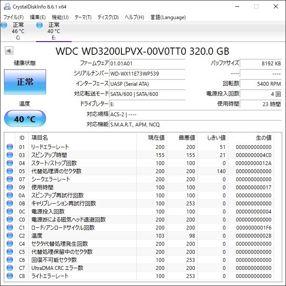Click status orb for 代替処理保留中のセクタ数 row
The width and height of the screenshot is (286, 286).
pyautogui.click(x=10, y=252)
